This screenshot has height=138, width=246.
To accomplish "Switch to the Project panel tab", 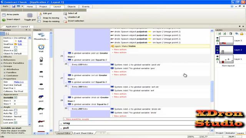I will (x=219, y=133).
